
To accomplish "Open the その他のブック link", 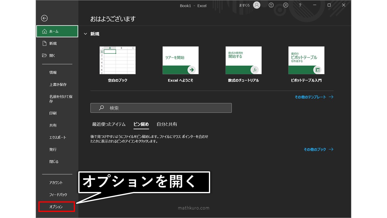I will (314, 149).
